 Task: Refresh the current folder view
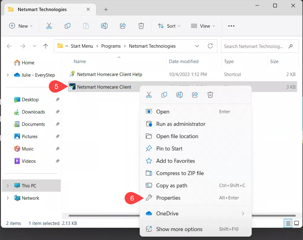point(210,46)
